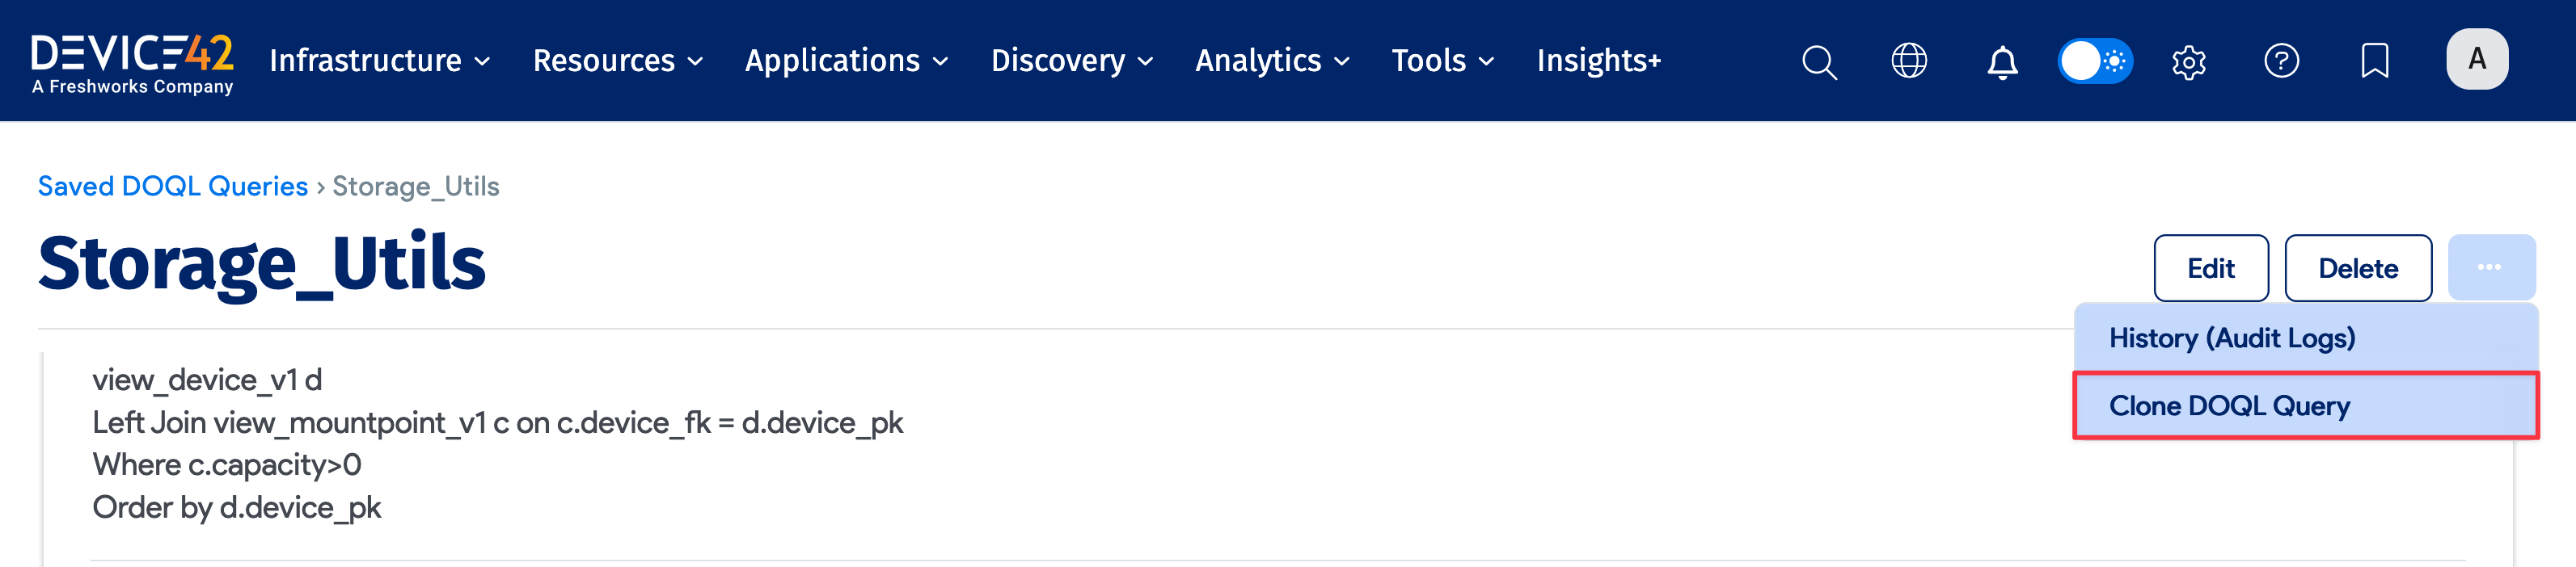Open the help menu

coord(2281,61)
